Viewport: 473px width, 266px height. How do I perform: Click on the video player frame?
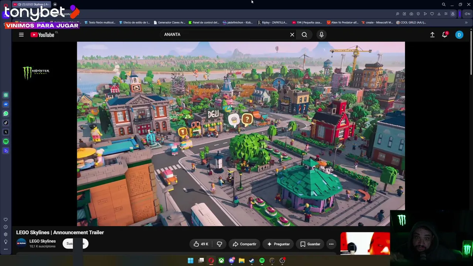point(241,134)
